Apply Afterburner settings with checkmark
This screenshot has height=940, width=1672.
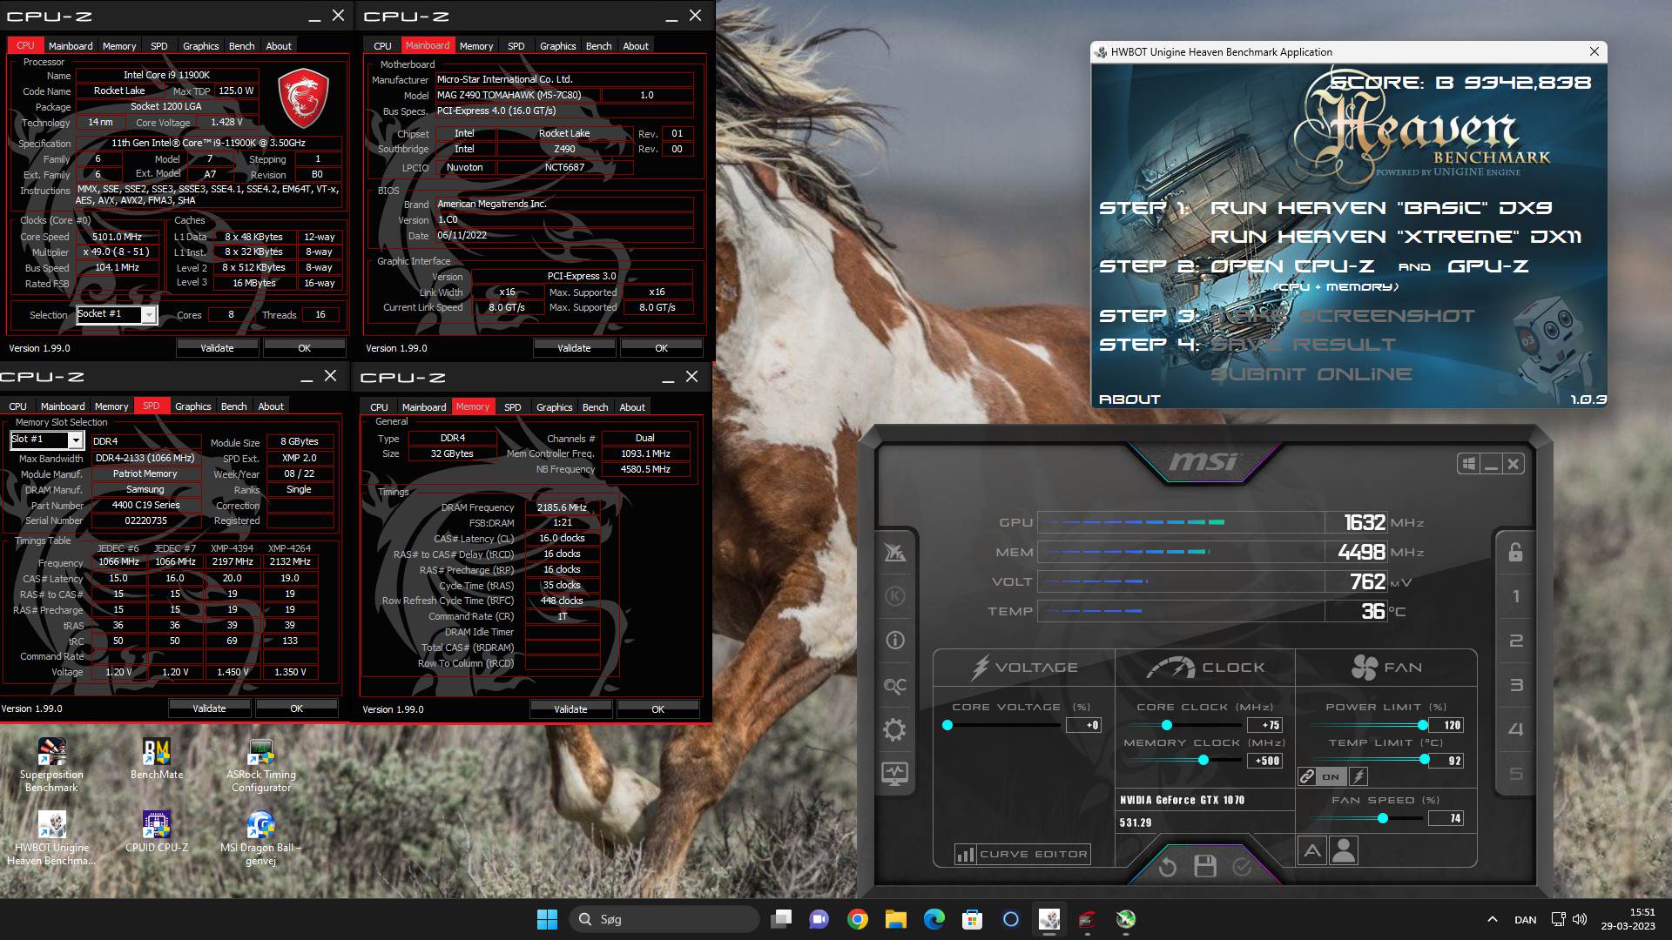pyautogui.click(x=1242, y=867)
